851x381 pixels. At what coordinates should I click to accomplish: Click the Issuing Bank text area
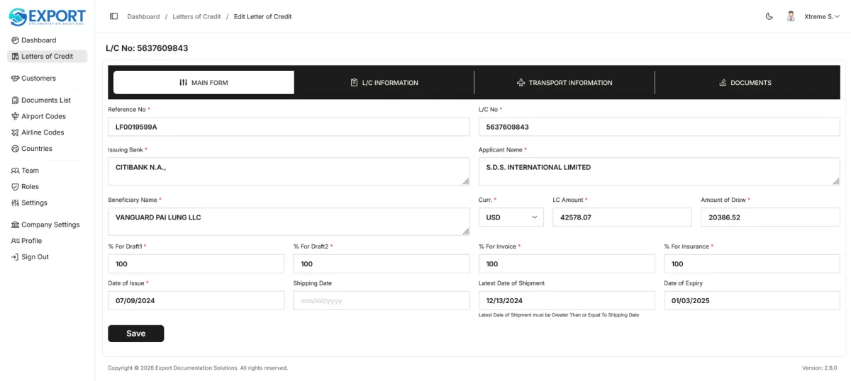tap(289, 172)
